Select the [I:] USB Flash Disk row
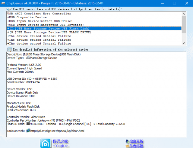193x148 pixels. tap(94, 29)
